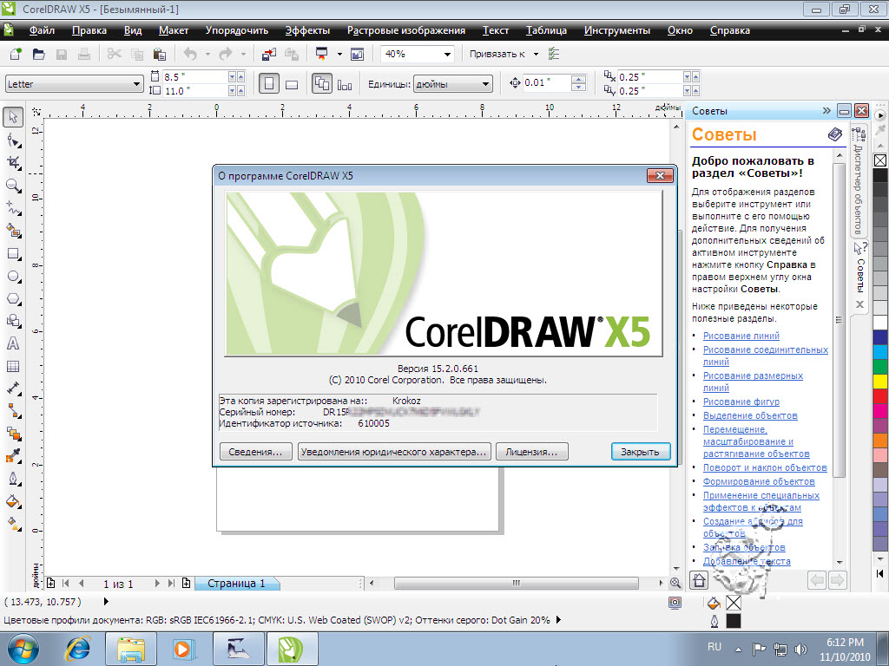This screenshot has height=666, width=889.
Task: Click Уведомления юридического характера button
Action: pos(394,451)
